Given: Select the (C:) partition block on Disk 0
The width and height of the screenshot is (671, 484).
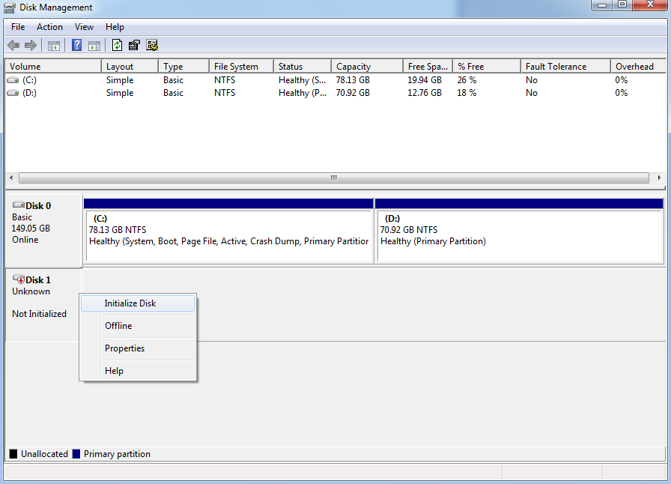Looking at the screenshot, I should tap(229, 231).
